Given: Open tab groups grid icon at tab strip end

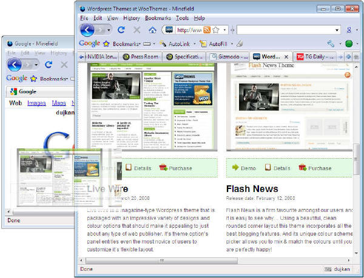Looking at the screenshot, I should (x=356, y=57).
